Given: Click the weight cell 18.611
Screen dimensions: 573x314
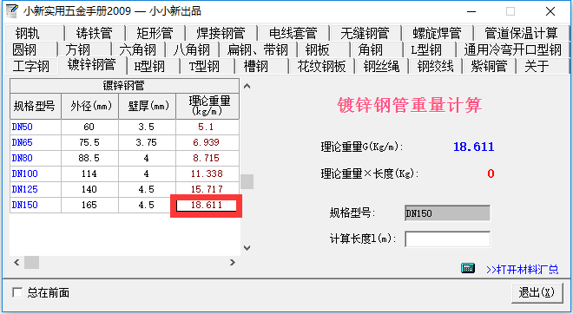Looking at the screenshot, I should pyautogui.click(x=207, y=206).
